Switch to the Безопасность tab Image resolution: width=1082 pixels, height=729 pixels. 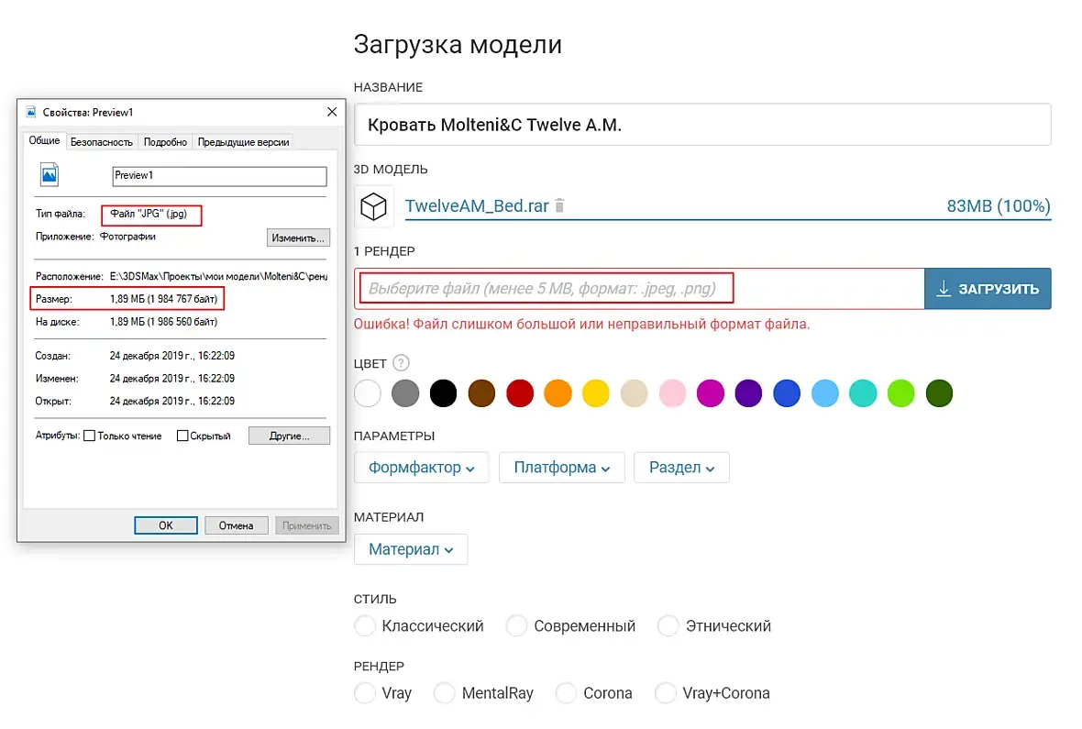tap(102, 141)
